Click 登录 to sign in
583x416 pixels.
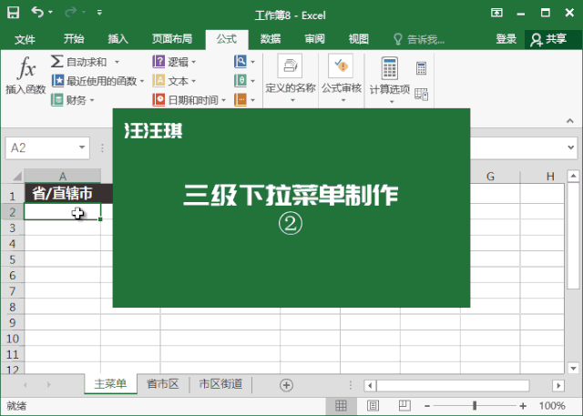506,39
